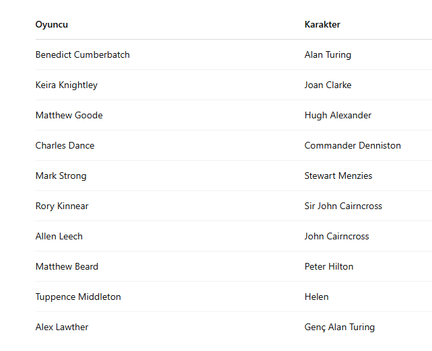This screenshot has width=432, height=351.
Task: Select the Tuppence Middleton entry
Action: (x=78, y=297)
